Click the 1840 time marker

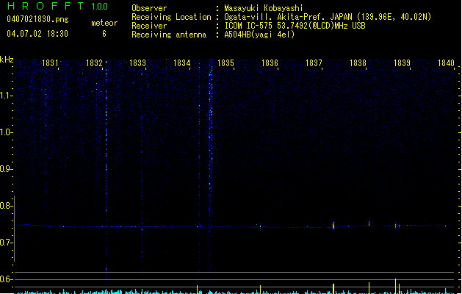(x=446, y=63)
